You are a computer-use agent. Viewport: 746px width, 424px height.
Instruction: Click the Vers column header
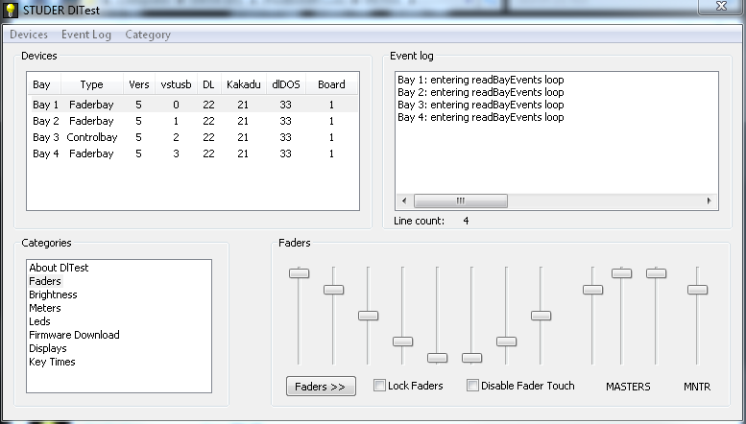point(139,84)
